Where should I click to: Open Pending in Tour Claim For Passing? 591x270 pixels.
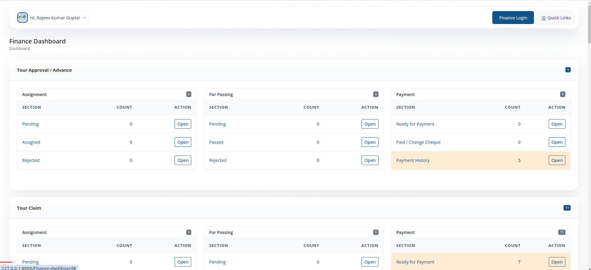click(x=370, y=262)
